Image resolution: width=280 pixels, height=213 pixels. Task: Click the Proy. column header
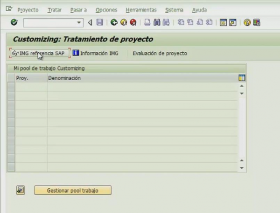click(x=31, y=78)
